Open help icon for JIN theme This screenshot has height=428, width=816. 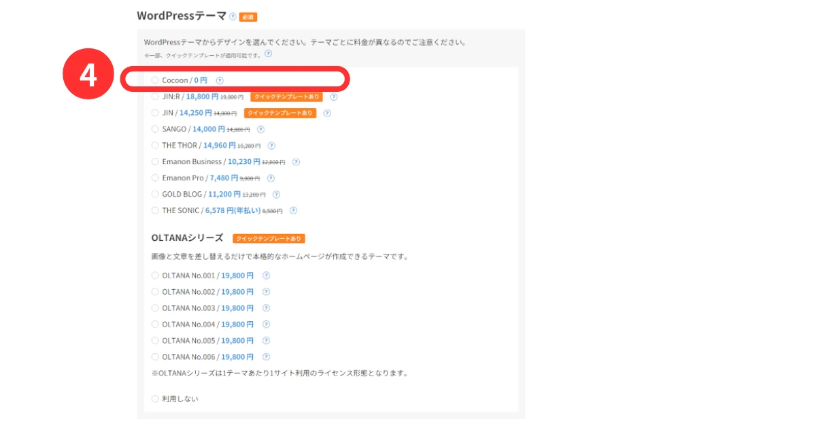[x=328, y=113]
